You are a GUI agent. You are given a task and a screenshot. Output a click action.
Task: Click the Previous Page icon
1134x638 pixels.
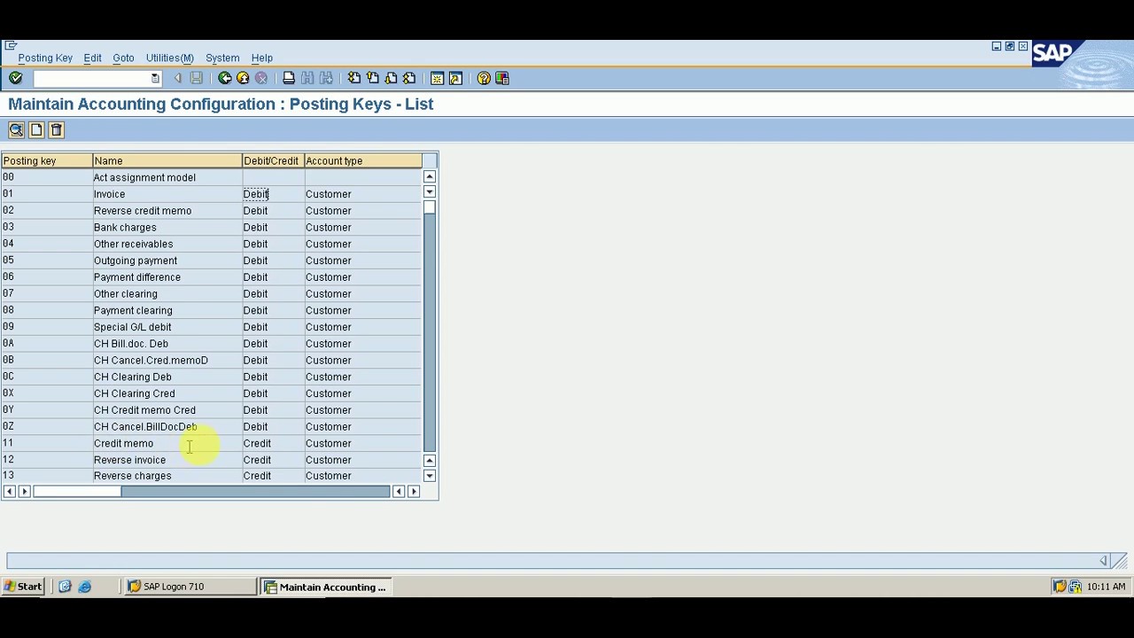coord(372,78)
